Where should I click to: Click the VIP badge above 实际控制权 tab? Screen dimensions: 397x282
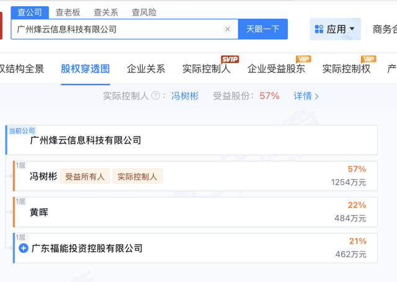[x=368, y=59]
